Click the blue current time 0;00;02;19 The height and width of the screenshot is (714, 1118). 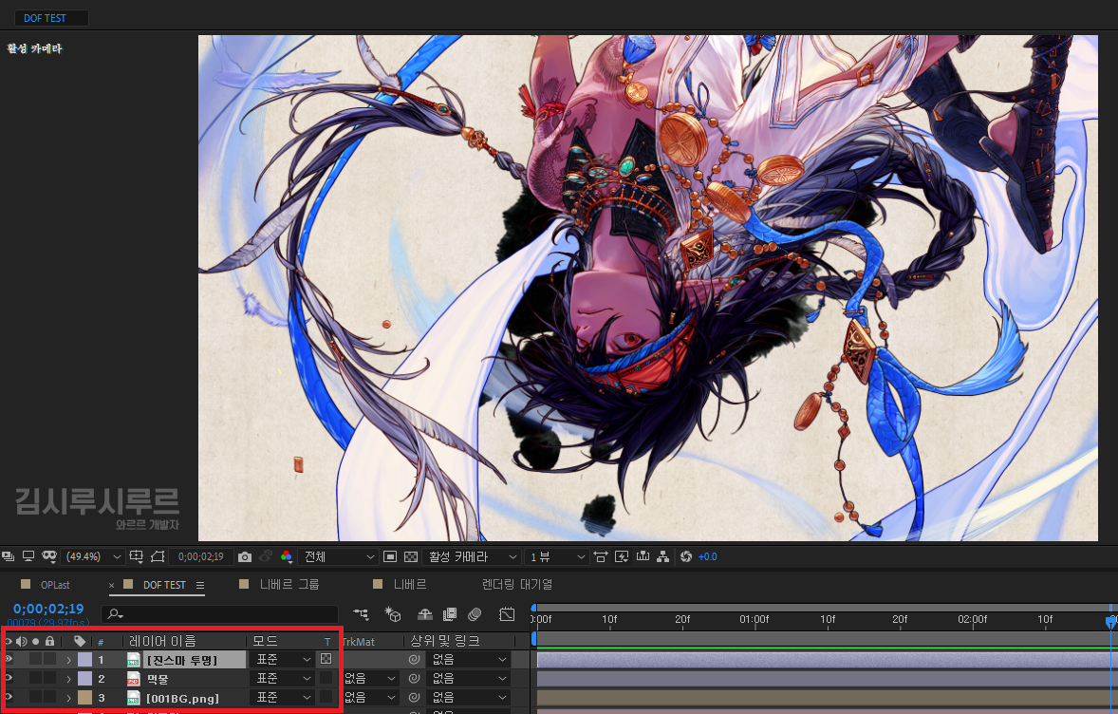click(48, 609)
